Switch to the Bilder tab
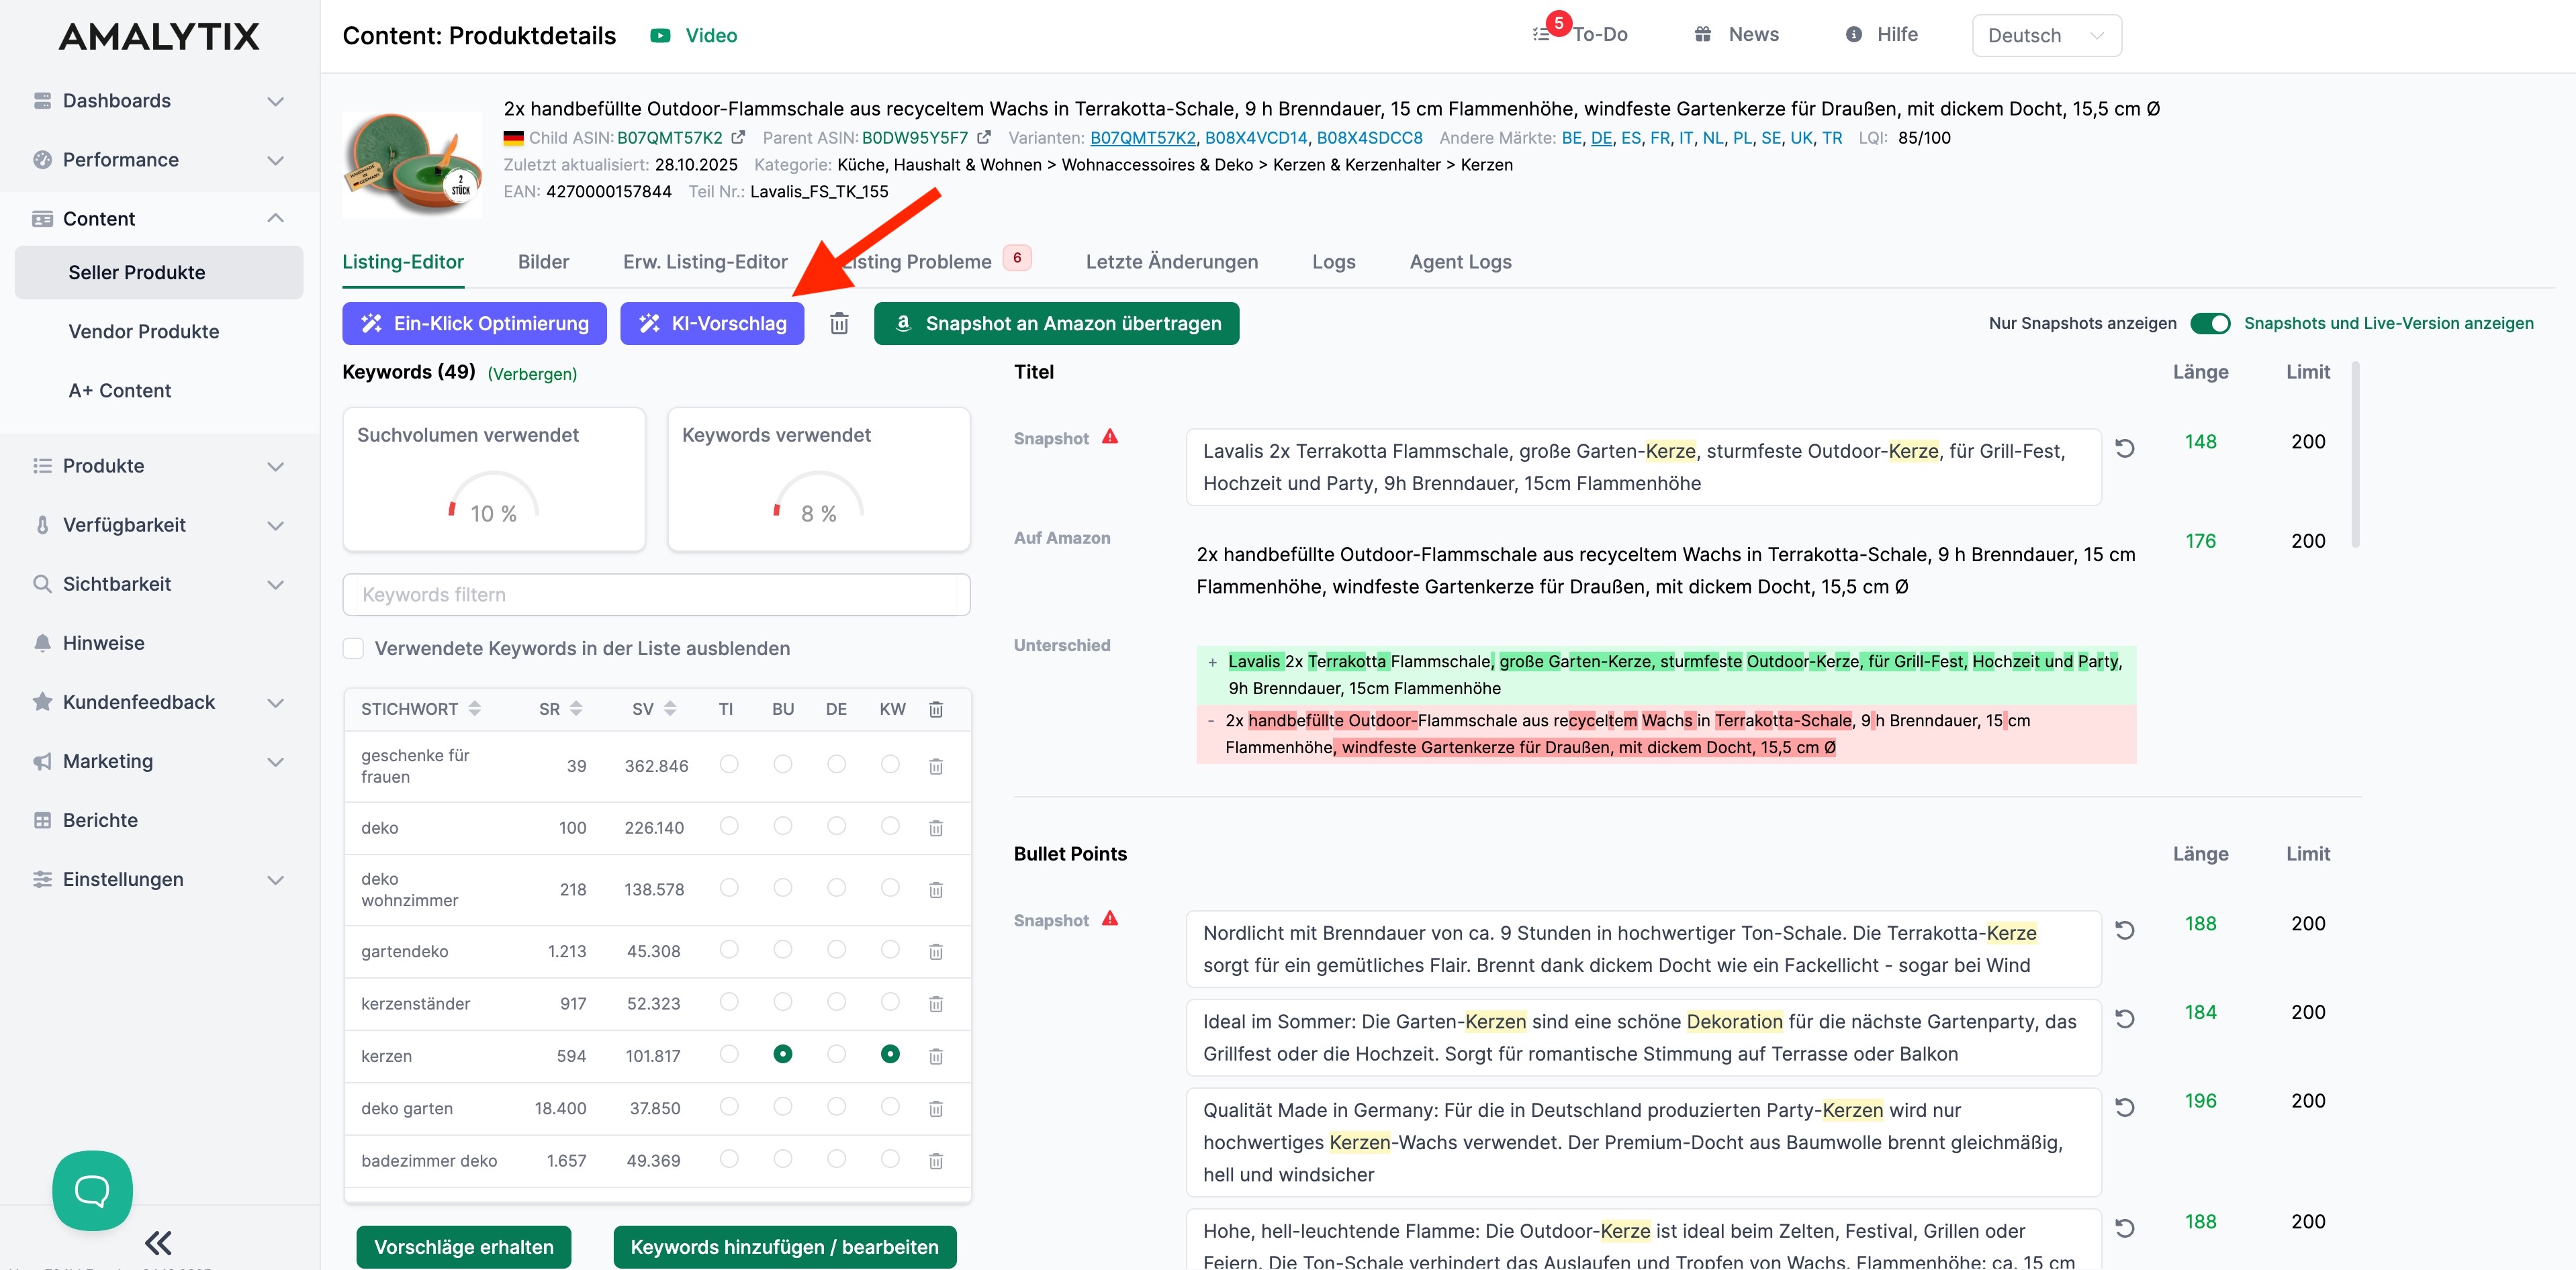 [x=543, y=262]
